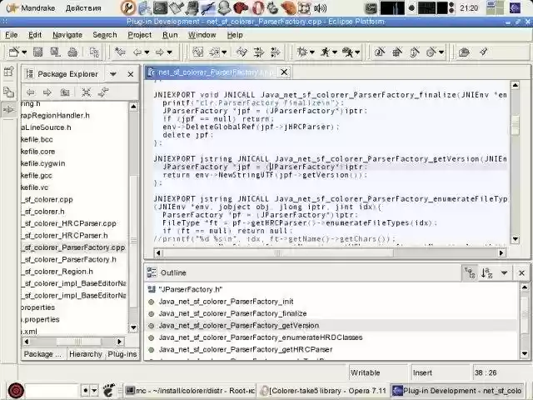Click Package Explorer scrollbar up arrow
Image resolution: width=533 pixels, height=400 pixels.
[133, 107]
